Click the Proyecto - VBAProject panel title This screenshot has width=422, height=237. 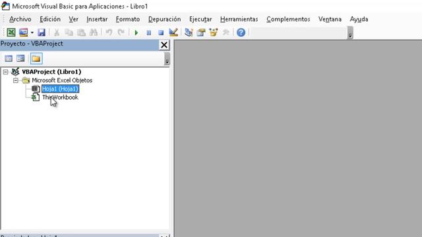(32, 44)
